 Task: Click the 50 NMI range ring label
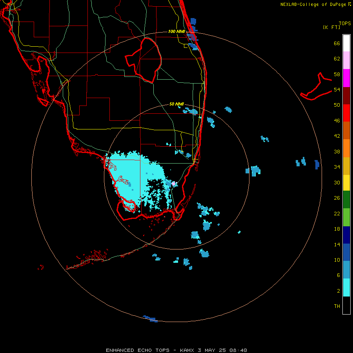(176, 104)
